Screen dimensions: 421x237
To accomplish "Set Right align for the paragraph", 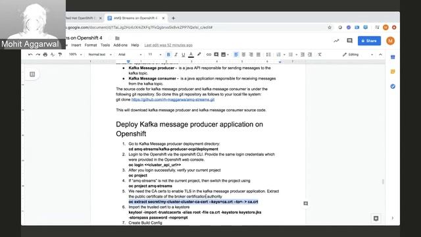I will click(251, 55).
